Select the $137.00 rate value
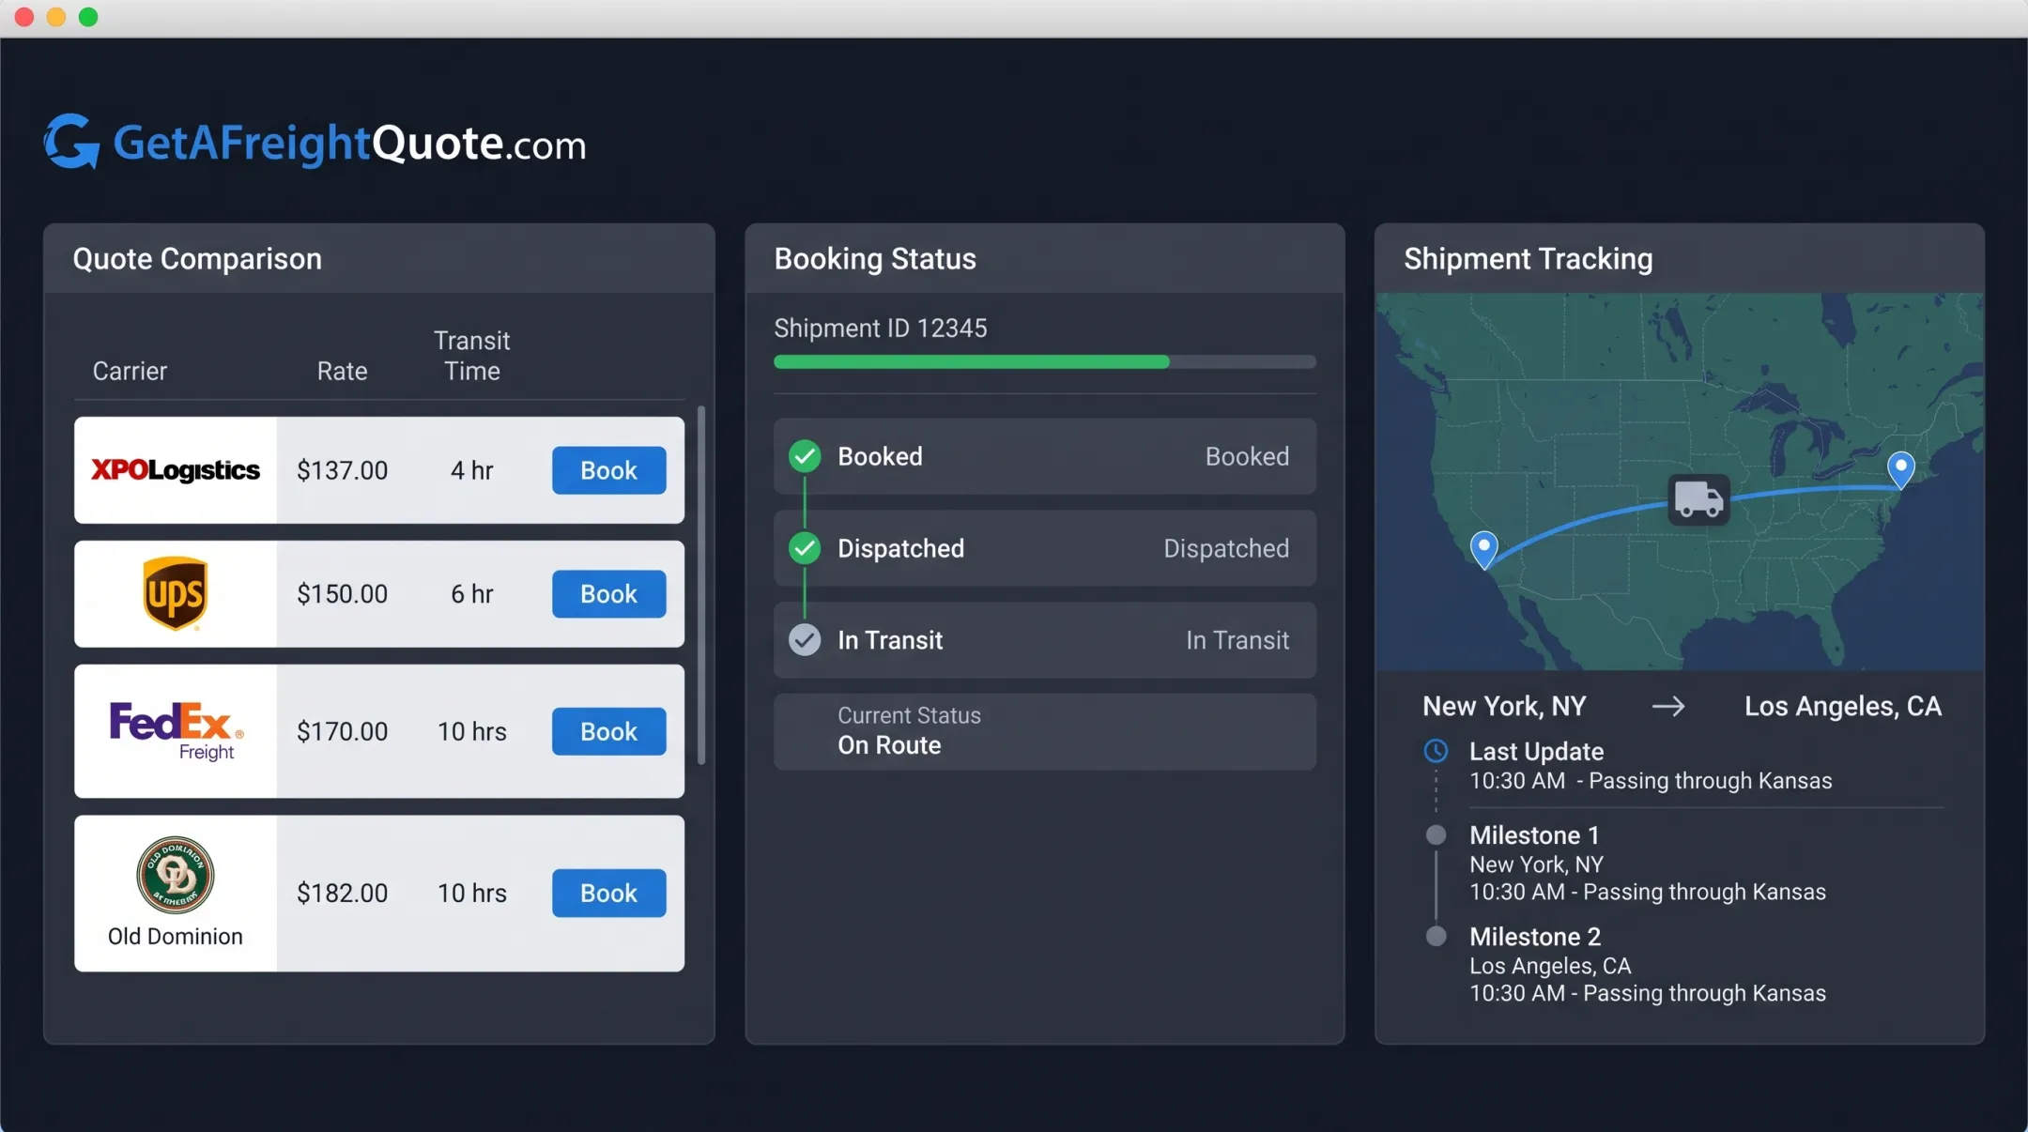 coord(342,470)
